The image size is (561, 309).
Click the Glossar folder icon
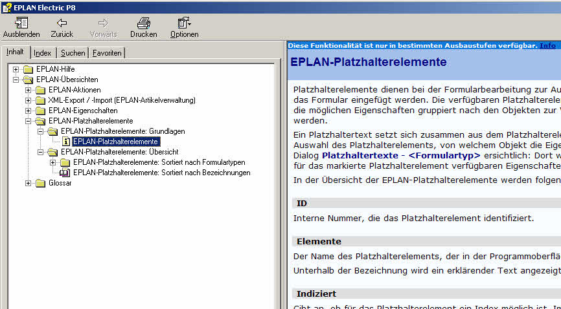click(40, 183)
